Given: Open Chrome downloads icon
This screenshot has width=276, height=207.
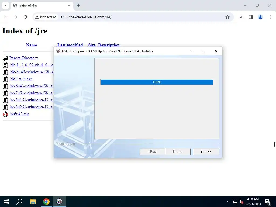Looking at the screenshot, I should point(241,17).
